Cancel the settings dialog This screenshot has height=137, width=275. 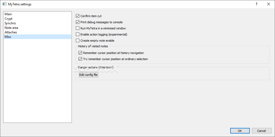pos(262,131)
